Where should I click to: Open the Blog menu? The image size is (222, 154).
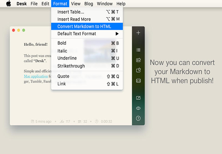click(x=89, y=4)
